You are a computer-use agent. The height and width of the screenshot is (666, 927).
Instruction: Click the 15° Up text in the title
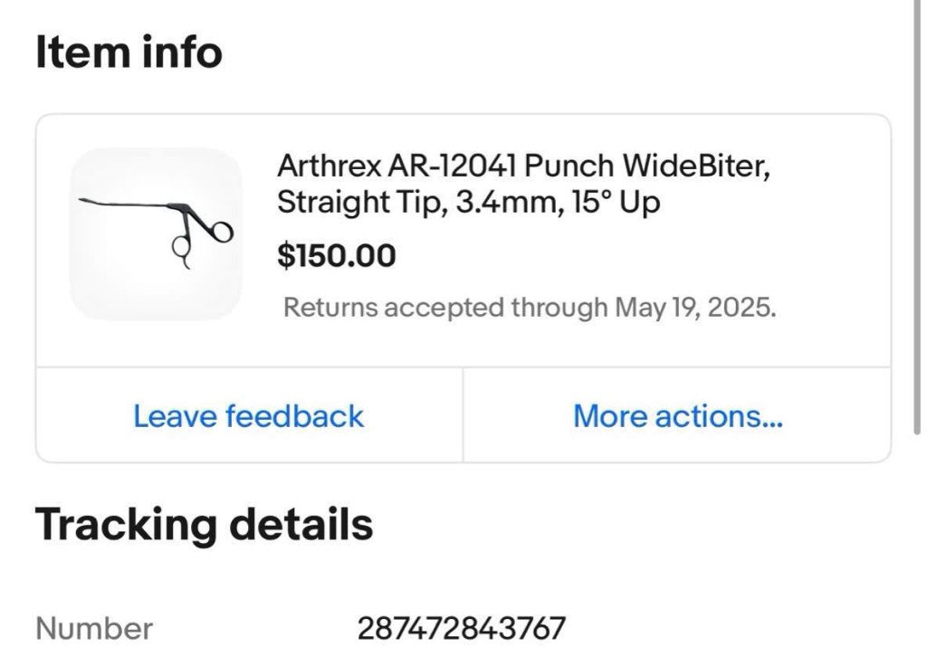pyautogui.click(x=616, y=203)
